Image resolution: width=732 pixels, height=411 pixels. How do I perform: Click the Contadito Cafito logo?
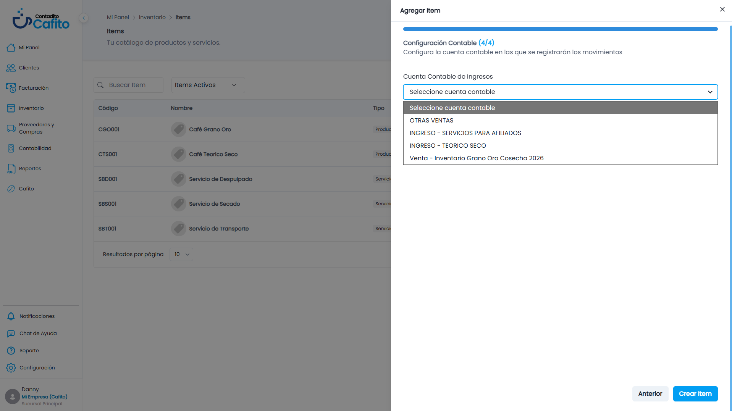(41, 19)
